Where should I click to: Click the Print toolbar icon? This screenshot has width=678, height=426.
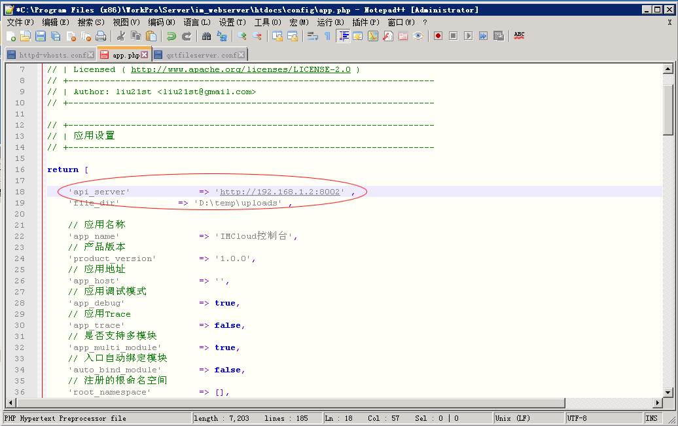(101, 36)
